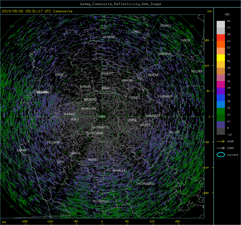Click the RAICHUR city label

click(197, 71)
